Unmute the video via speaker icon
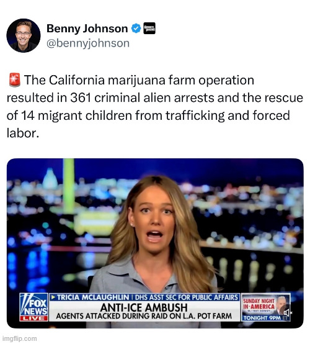This screenshot has height=344, width=310. click(288, 312)
